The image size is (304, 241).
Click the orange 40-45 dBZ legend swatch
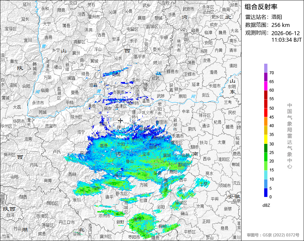pyautogui.click(x=266, y=121)
